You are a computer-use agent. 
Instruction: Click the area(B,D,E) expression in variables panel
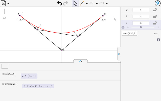coord(130,33)
